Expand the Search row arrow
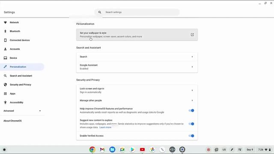 point(192,57)
